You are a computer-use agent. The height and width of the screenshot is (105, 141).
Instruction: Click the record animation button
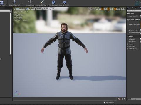coord(119,99)
